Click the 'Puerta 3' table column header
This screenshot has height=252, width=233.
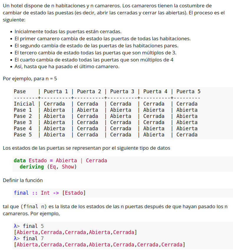coord(122,91)
